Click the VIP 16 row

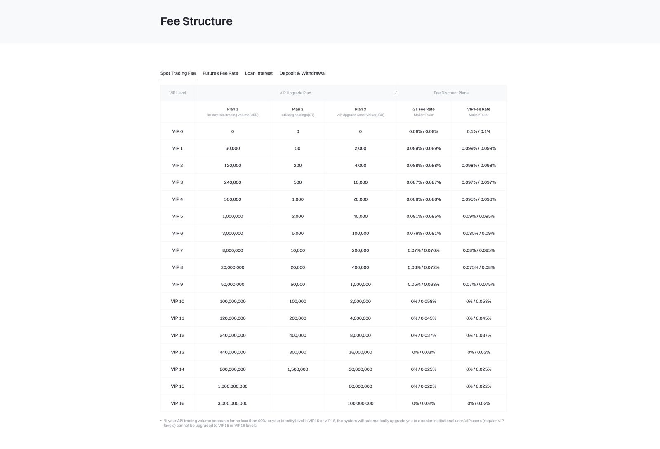point(177,403)
